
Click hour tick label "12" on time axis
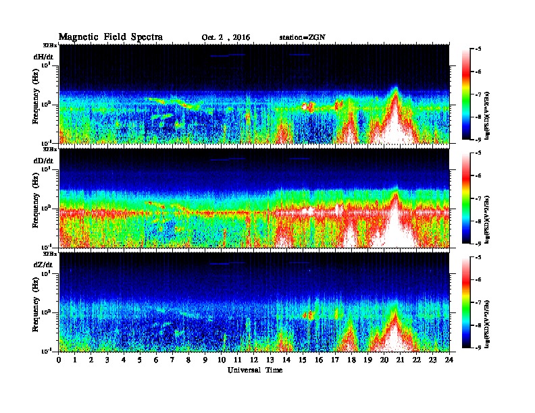[x=254, y=360]
